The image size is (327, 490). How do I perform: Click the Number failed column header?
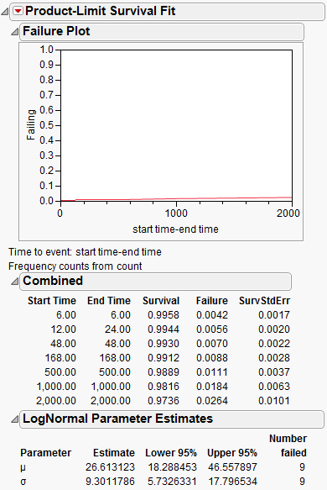pos(288,445)
